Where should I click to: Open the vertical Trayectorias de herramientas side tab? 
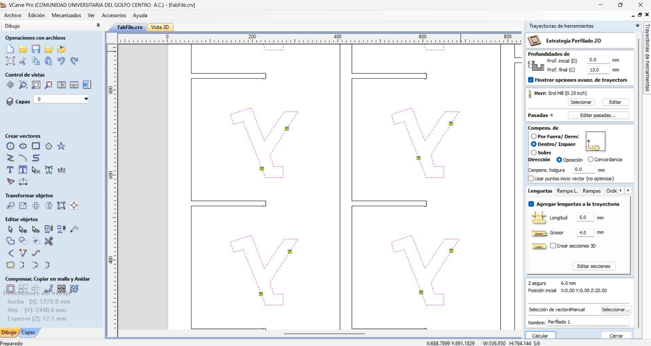click(647, 57)
